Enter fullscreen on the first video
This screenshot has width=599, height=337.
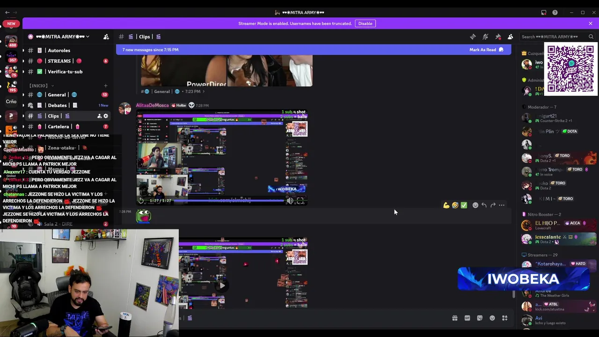300,201
